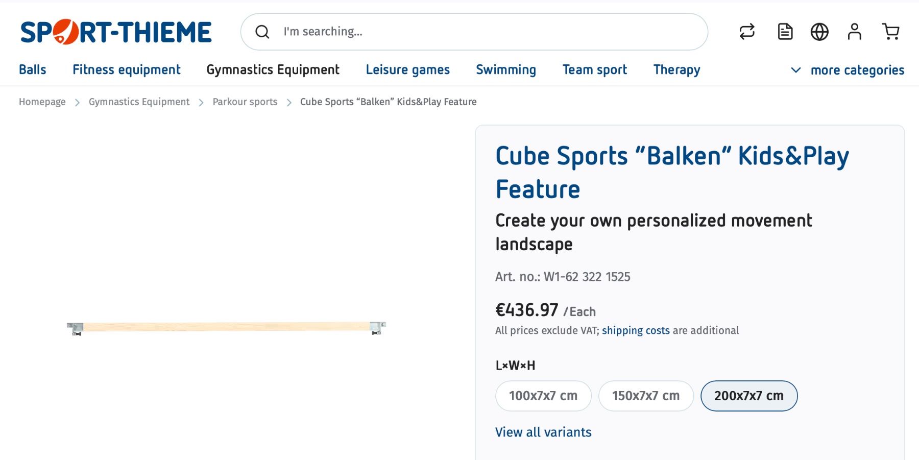Go to homepage via Sport-Thieme logo
The width and height of the screenshot is (919, 460).
[x=116, y=32]
